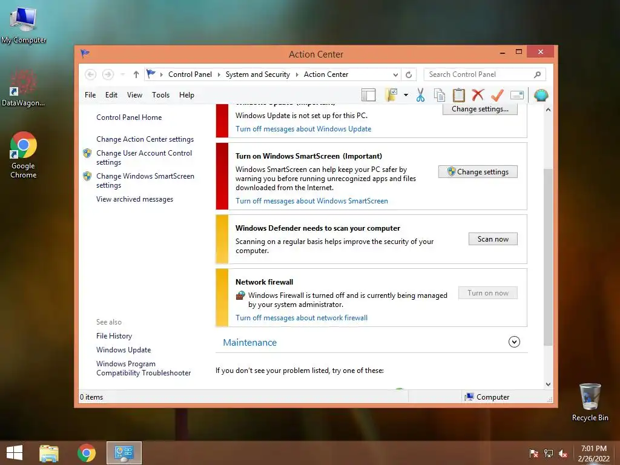Open Change Action Center settings
The height and width of the screenshot is (465, 620).
pos(145,139)
